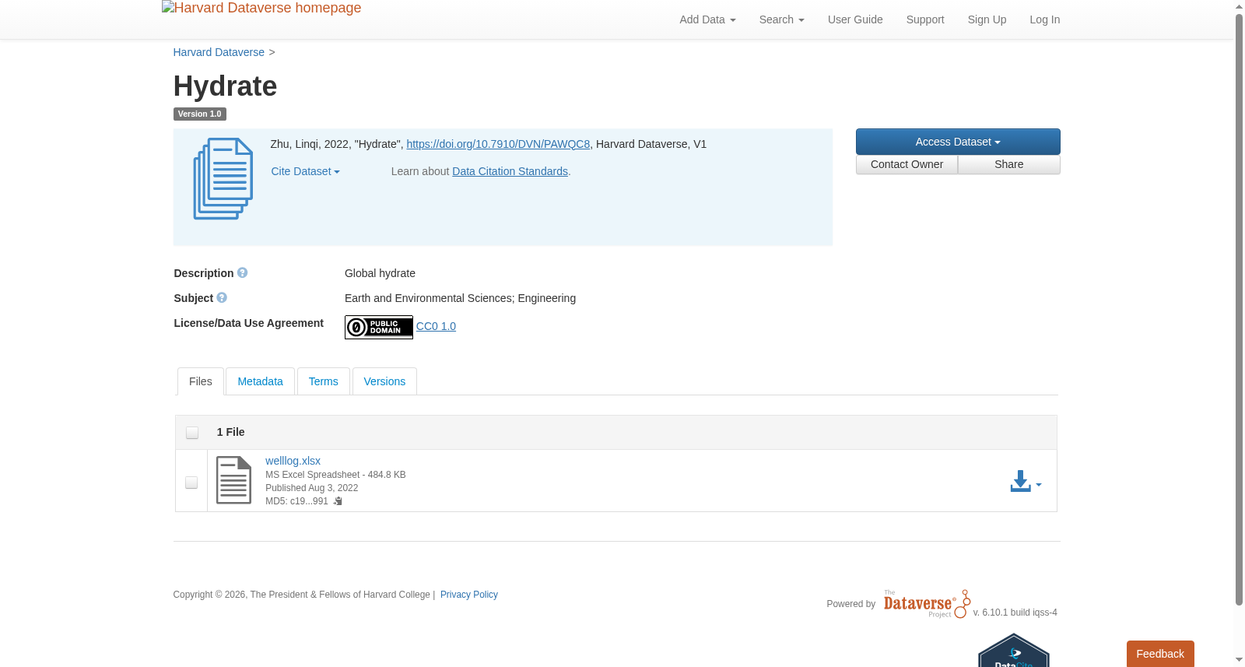Open the Support menu item
The width and height of the screenshot is (1245, 667).
click(x=925, y=19)
